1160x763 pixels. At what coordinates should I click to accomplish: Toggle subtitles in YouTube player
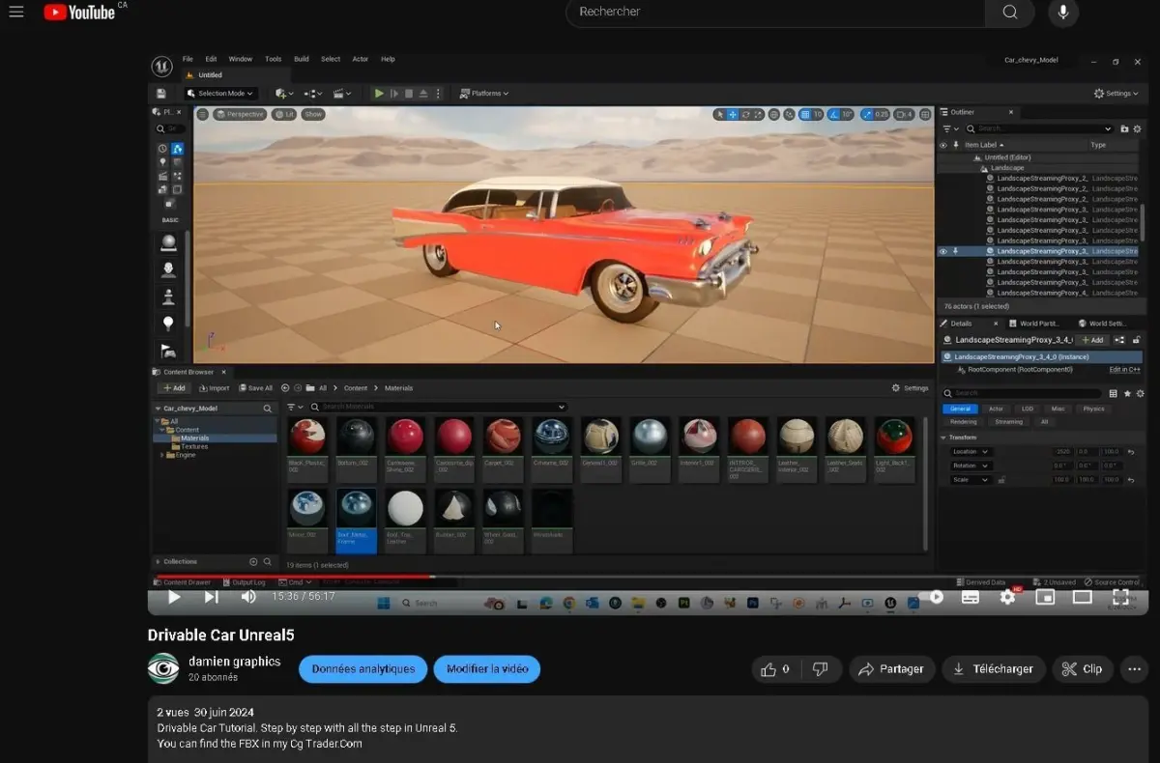click(x=971, y=597)
